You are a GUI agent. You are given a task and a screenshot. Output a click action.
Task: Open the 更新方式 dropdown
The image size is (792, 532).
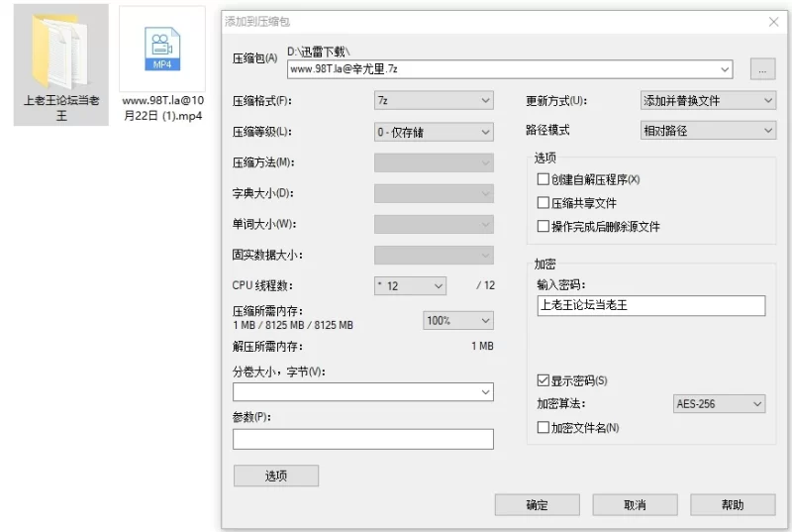[x=707, y=101]
